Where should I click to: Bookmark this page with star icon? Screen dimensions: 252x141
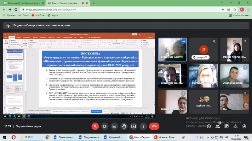click(235, 10)
